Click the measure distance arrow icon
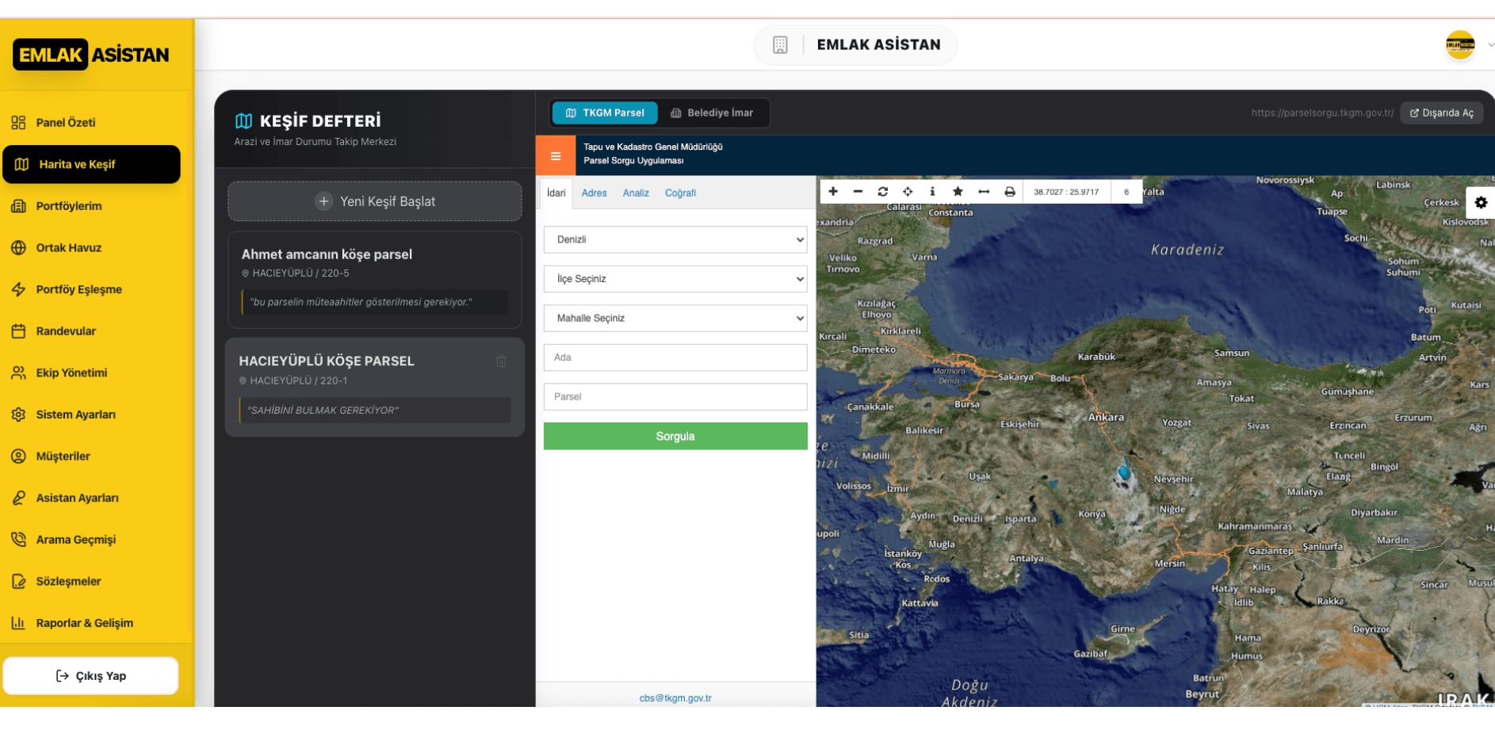Viewport: 1495px width, 741px height. tap(984, 192)
